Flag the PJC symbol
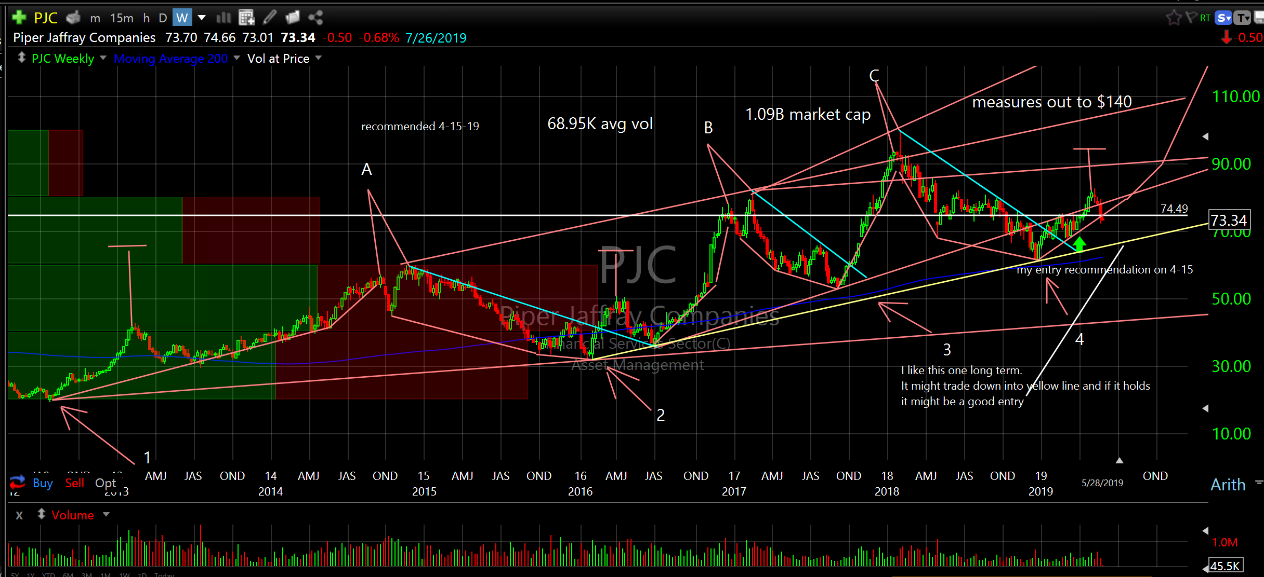Screen dimensions: 1264x577 tap(1191, 18)
